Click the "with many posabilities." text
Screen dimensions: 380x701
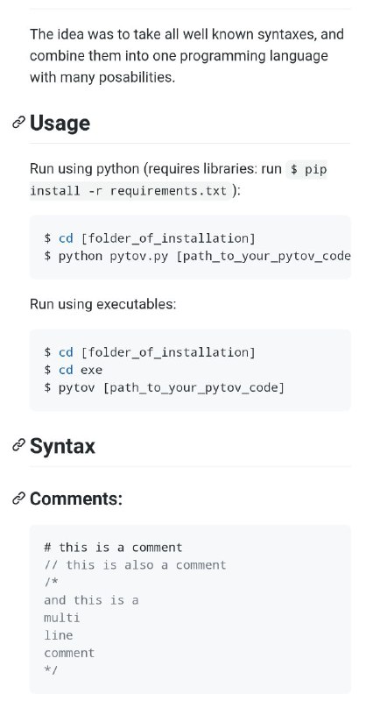[102, 77]
